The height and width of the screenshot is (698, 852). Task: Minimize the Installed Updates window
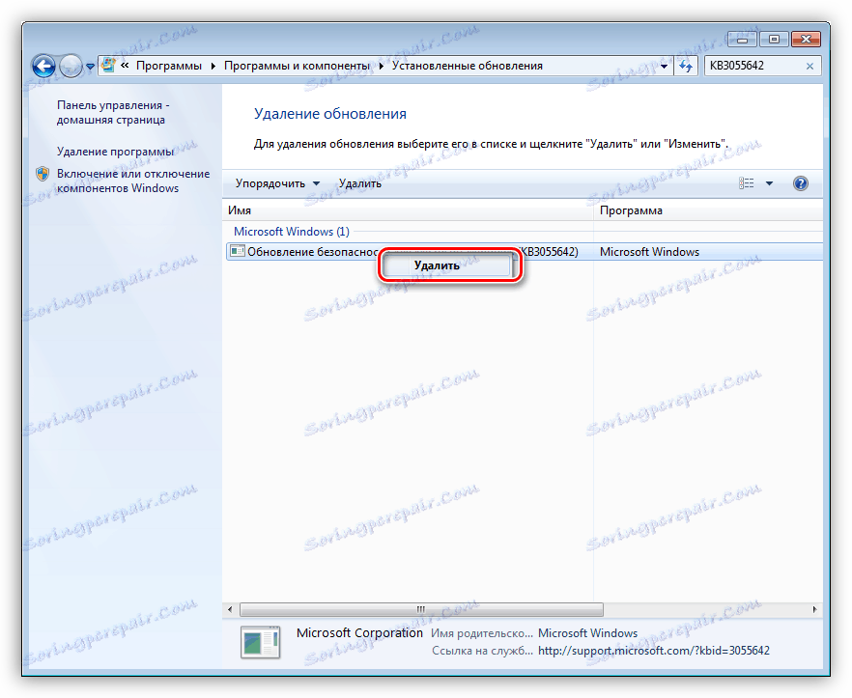click(742, 40)
